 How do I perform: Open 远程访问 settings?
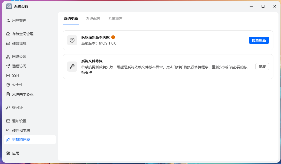30,66
